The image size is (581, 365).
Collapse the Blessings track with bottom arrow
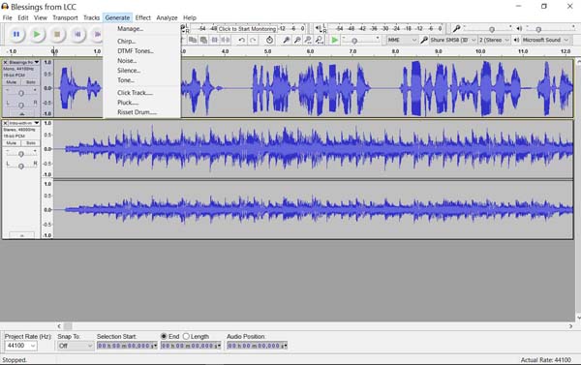coord(22,114)
